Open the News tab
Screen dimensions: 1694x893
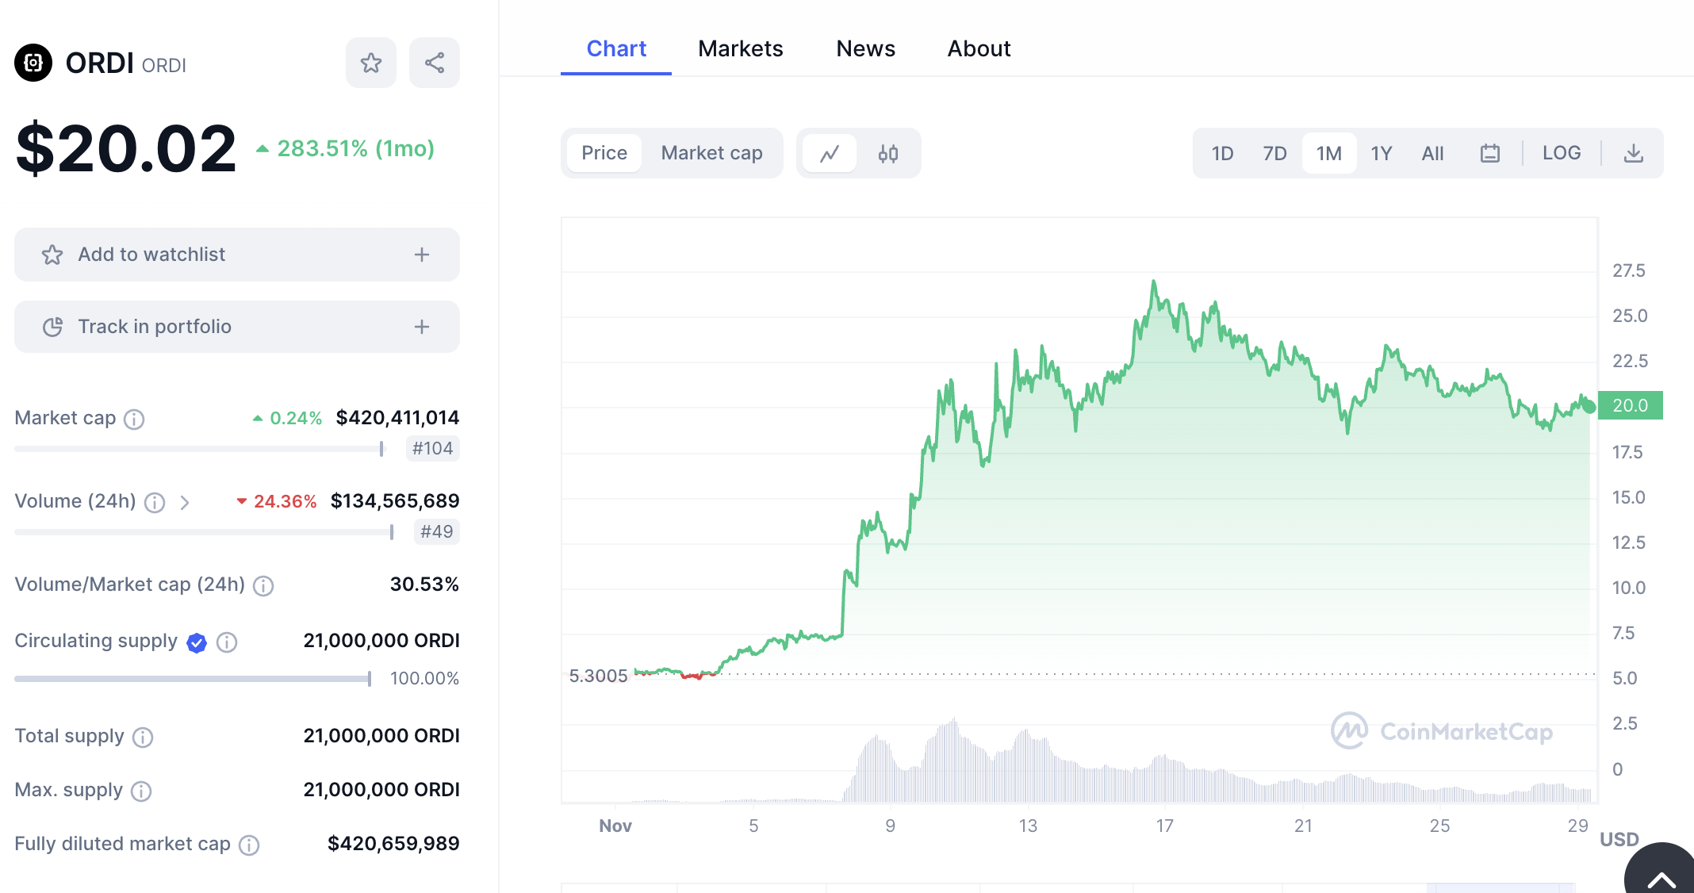(x=865, y=48)
